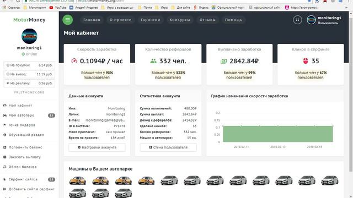Open the Игры bookmark folder

pyautogui.click(x=162, y=7)
